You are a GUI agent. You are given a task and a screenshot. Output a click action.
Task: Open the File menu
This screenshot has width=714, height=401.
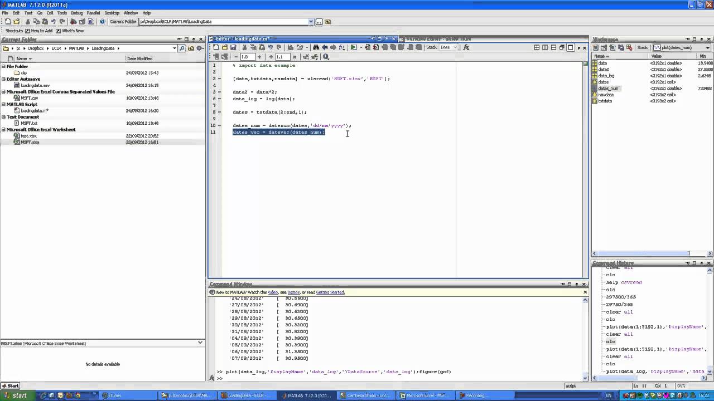coord(5,13)
